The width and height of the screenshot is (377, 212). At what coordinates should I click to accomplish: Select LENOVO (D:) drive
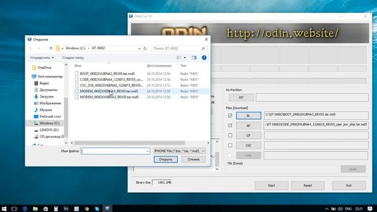[47, 130]
